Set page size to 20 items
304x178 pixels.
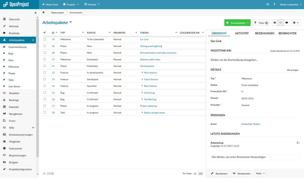[195, 174]
